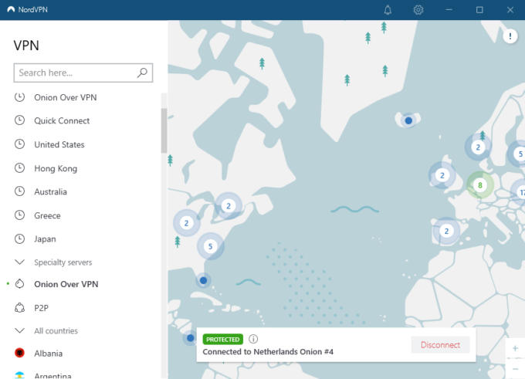The width and height of the screenshot is (525, 379).
Task: Select the P2P specialty server icon
Action: click(x=20, y=307)
